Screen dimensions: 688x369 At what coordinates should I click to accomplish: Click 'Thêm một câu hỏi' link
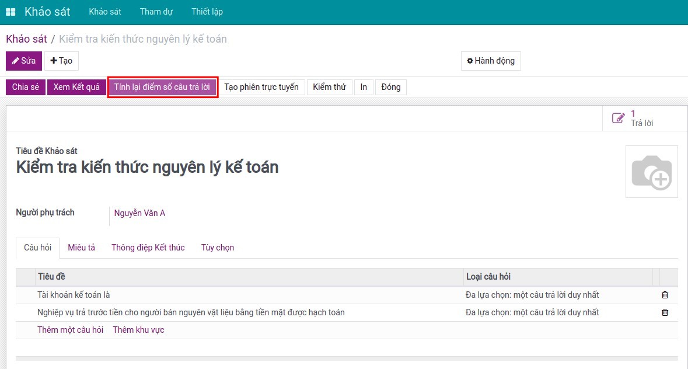[x=70, y=330]
